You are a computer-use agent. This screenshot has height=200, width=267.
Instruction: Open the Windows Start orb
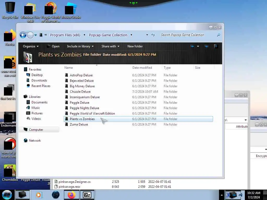(x=7, y=195)
